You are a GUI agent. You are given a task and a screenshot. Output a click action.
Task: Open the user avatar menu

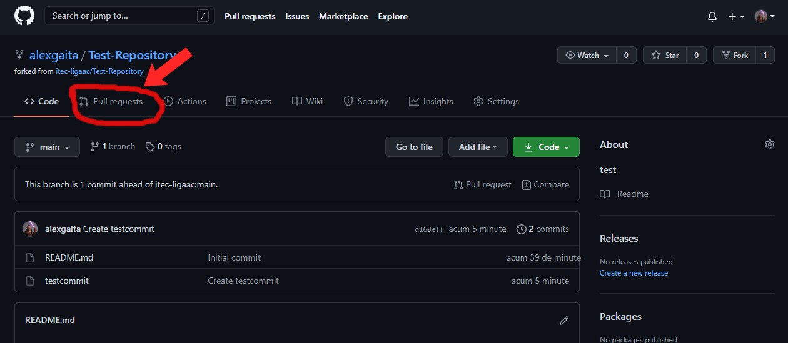764,17
